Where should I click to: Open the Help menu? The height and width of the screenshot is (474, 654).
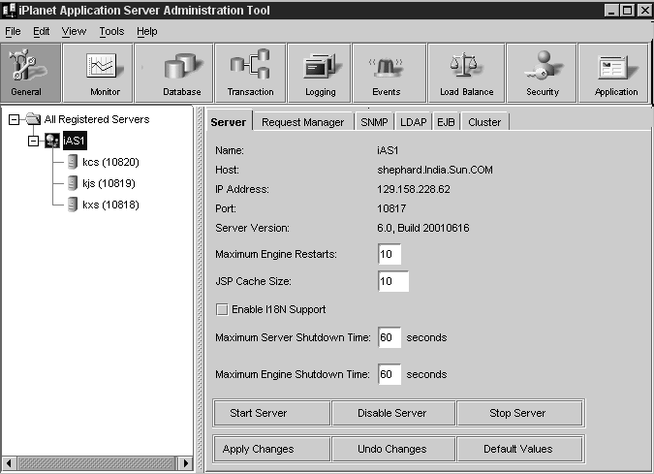(147, 31)
